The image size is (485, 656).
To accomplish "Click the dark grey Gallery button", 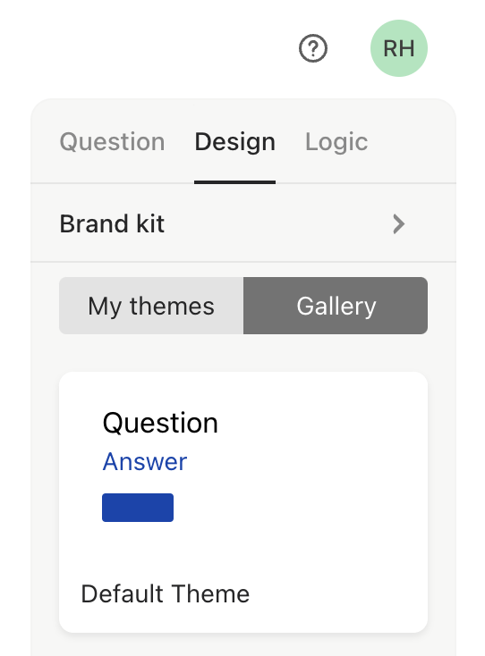I will (336, 306).
